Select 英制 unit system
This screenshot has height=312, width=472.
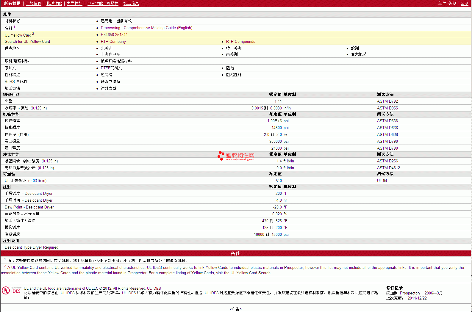(452, 3)
